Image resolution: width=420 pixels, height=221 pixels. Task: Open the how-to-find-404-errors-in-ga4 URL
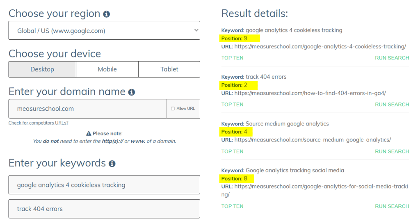[310, 93]
